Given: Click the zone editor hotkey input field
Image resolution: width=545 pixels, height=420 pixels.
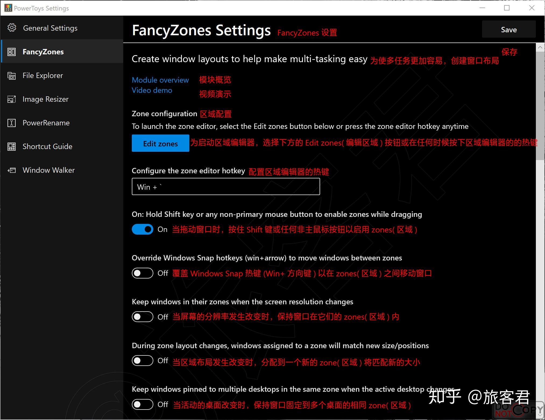Looking at the screenshot, I should coord(225,186).
